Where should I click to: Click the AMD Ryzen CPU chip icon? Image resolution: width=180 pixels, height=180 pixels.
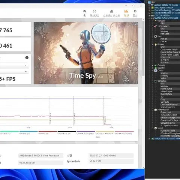pos(153,7)
